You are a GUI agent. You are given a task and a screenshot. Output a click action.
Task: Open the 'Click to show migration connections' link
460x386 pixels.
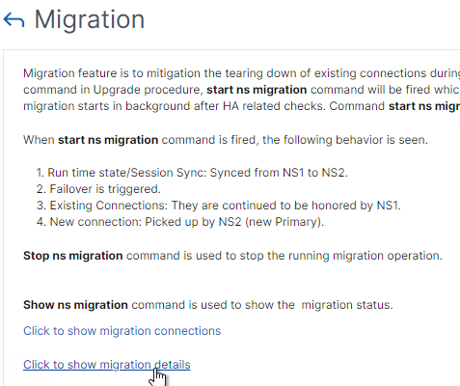coord(122,331)
